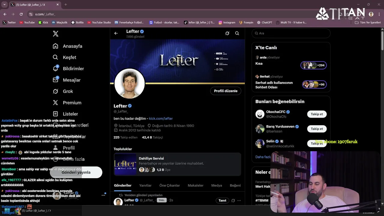384x216 pixels.
Task: Join arda's live space Kısa
Action: click(x=313, y=65)
